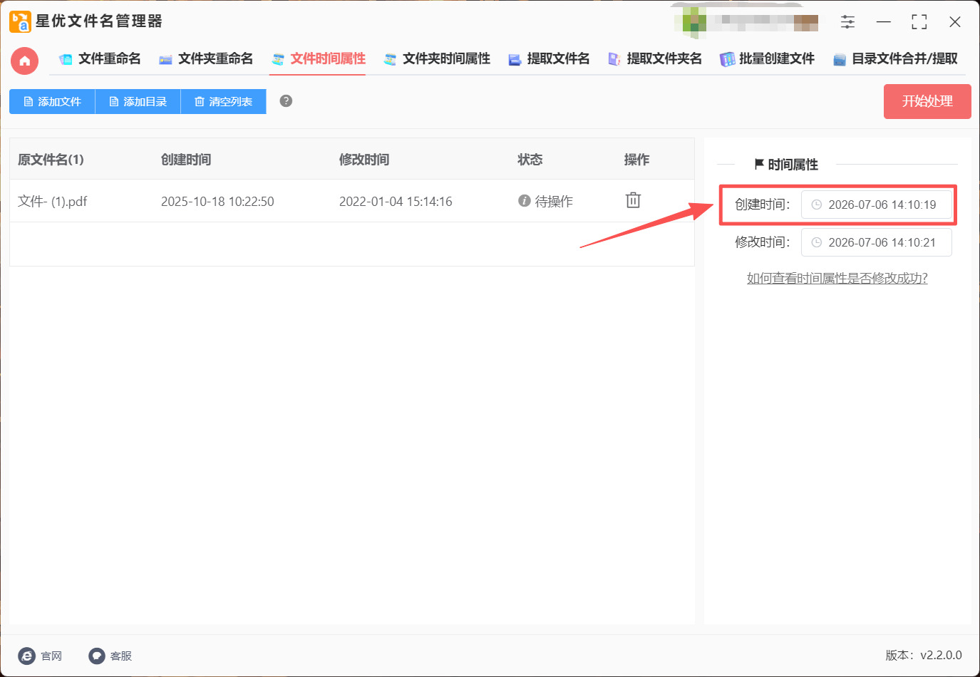Screen dimensions: 980x677
Task: Start processing with 开始处理 button
Action: [x=927, y=102]
